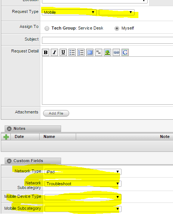Click the Add File button
Screen dimensions: 173x214
(x=56, y=114)
